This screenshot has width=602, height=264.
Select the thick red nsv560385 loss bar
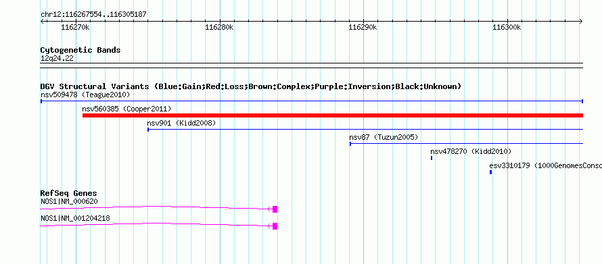click(x=333, y=115)
